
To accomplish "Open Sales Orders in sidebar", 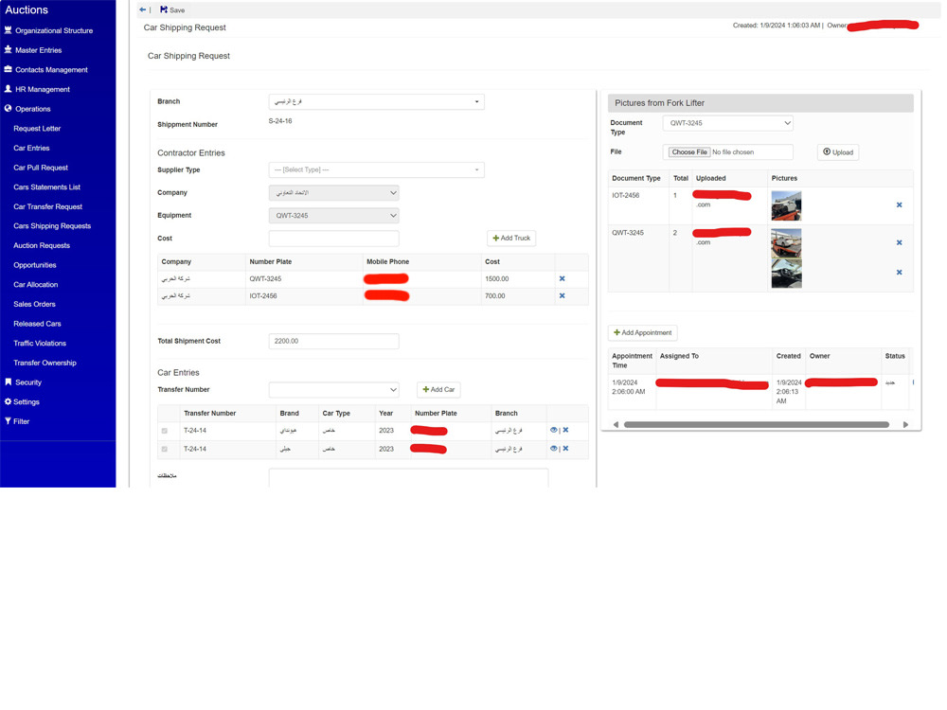I will click(x=34, y=304).
